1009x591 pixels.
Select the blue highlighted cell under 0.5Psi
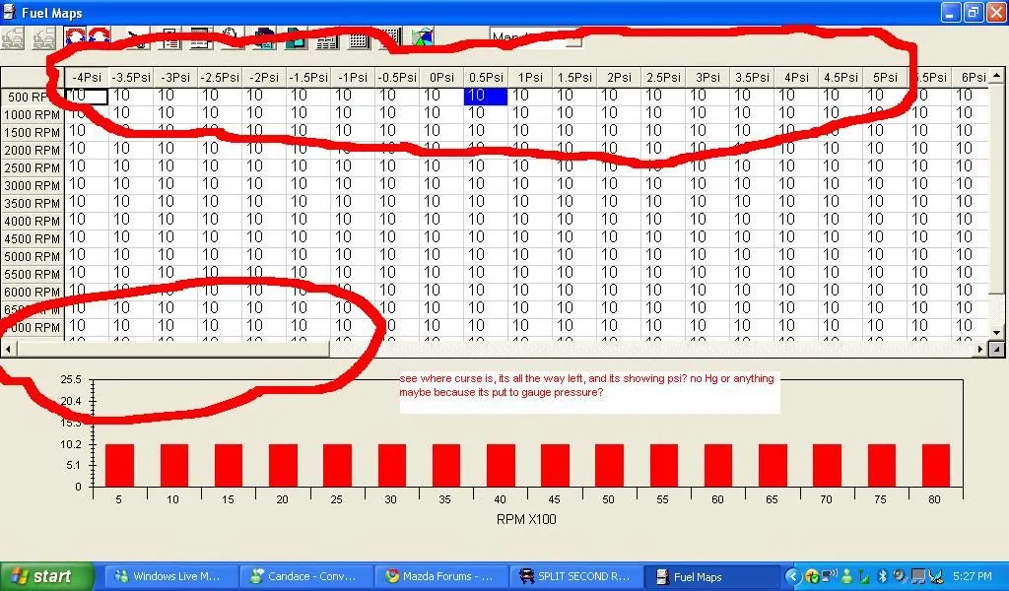click(x=485, y=96)
